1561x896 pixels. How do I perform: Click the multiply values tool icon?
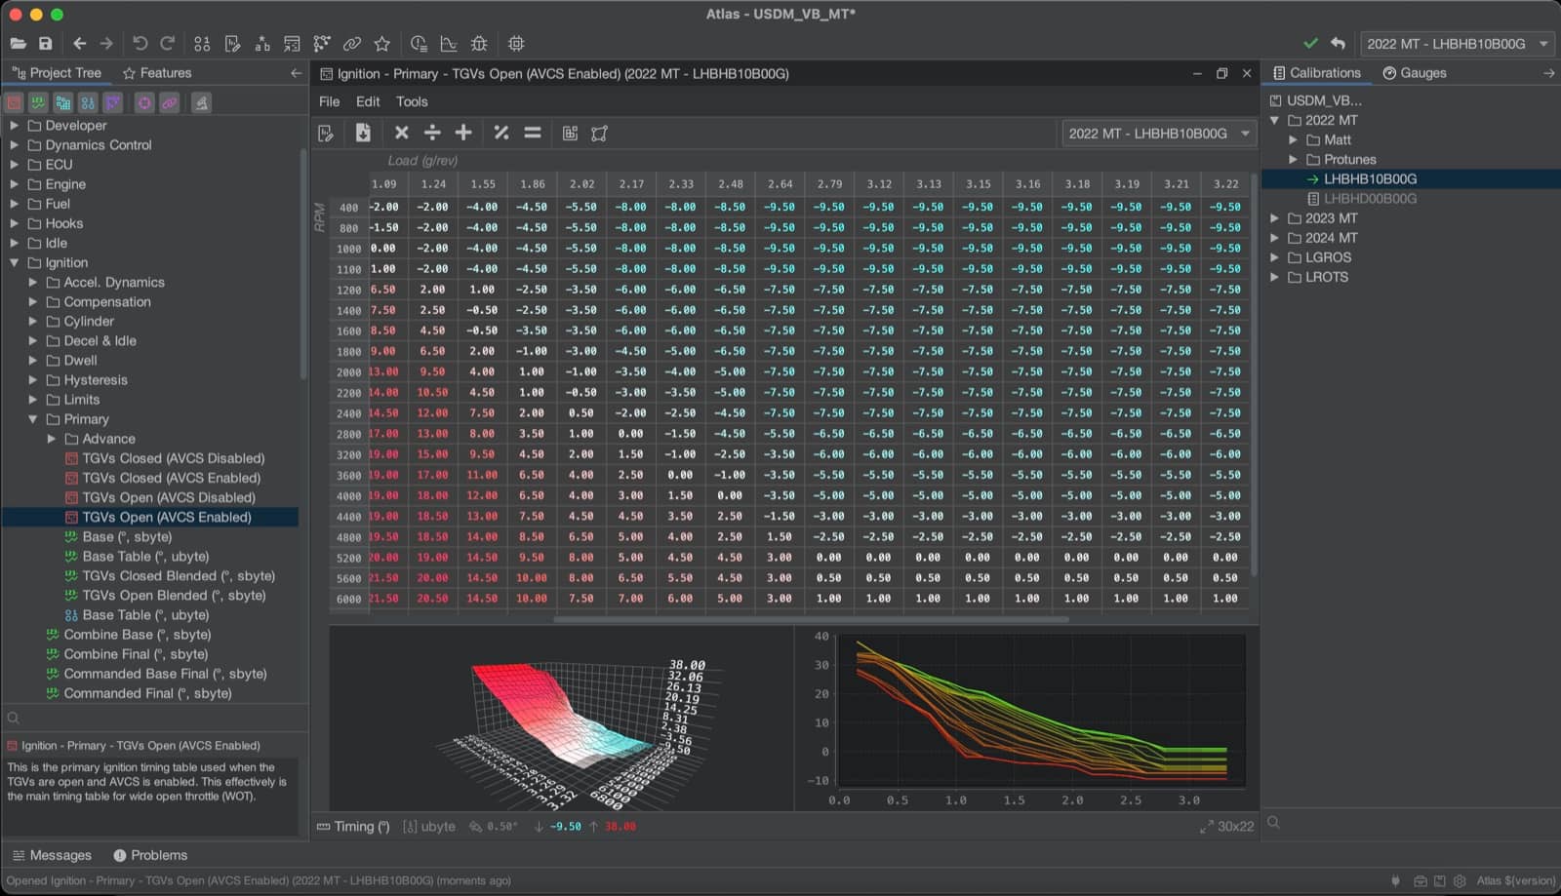(401, 133)
